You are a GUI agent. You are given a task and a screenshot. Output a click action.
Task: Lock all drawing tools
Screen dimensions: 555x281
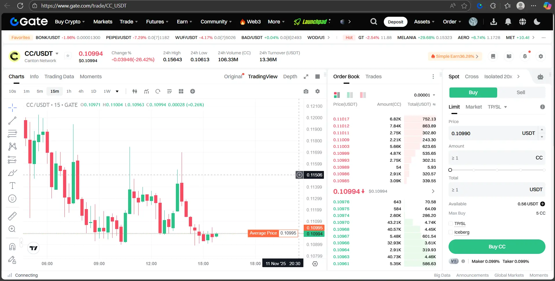[x=12, y=260]
